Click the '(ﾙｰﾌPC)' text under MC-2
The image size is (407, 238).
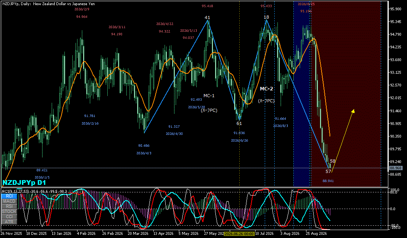(x=266, y=101)
